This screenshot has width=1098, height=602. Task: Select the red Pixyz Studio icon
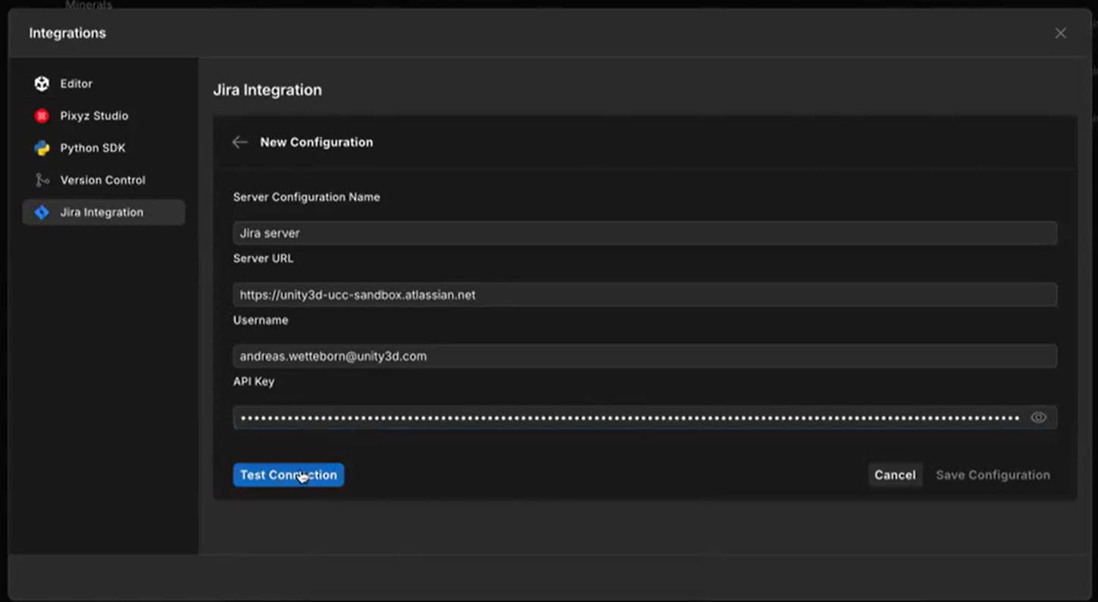tap(42, 116)
